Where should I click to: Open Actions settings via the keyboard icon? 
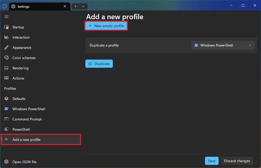click(x=6, y=78)
